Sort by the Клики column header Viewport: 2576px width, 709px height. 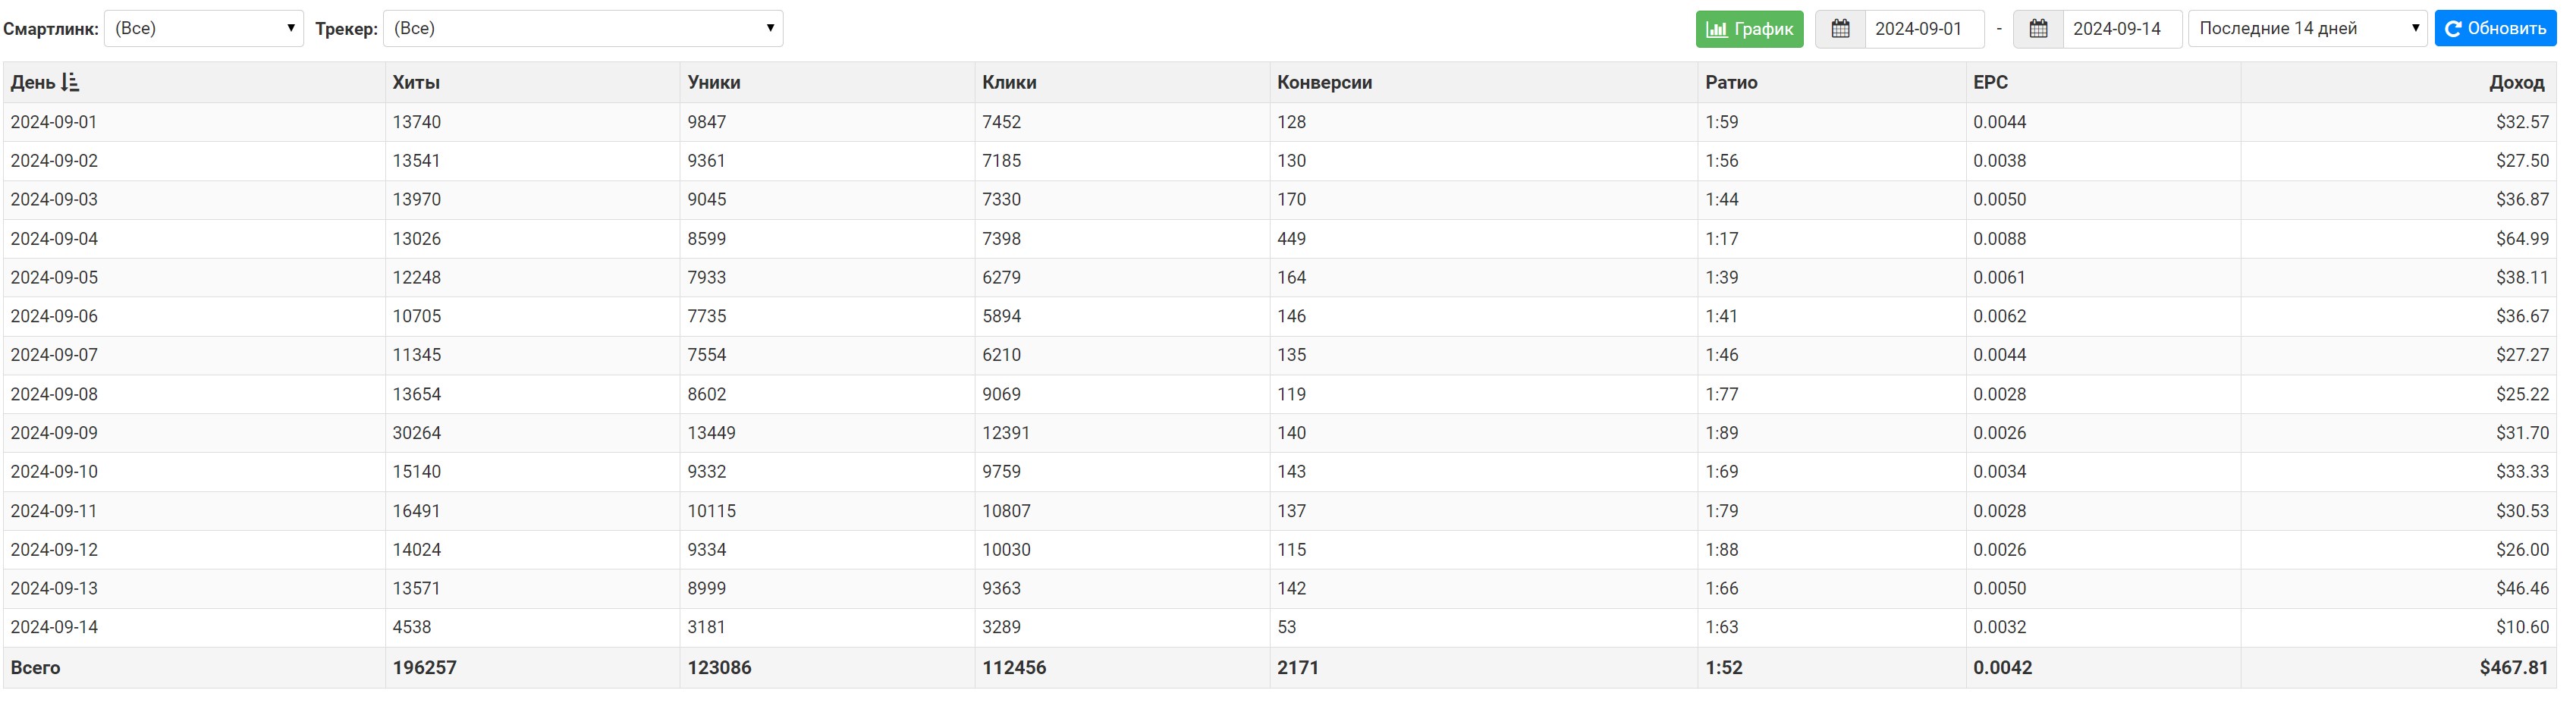point(1009,83)
